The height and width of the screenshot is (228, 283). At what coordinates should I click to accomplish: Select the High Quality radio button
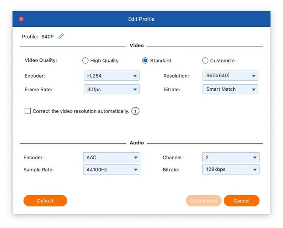tap(85, 61)
